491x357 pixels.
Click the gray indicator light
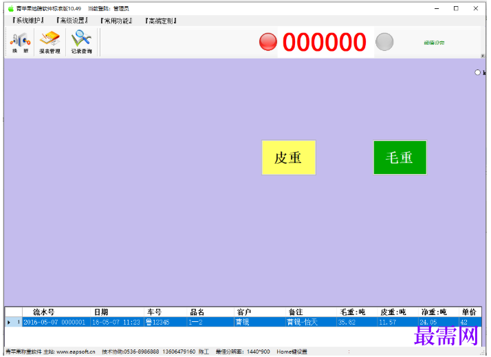[x=384, y=42]
